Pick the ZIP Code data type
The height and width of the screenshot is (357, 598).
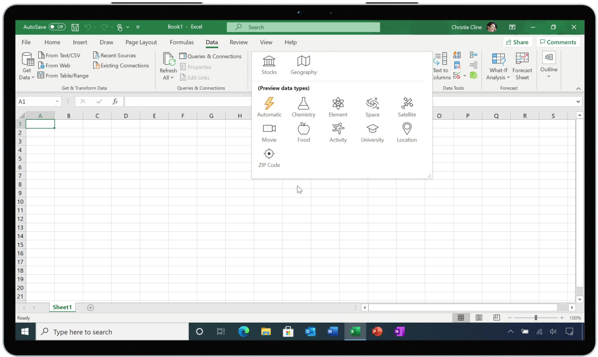(x=269, y=158)
